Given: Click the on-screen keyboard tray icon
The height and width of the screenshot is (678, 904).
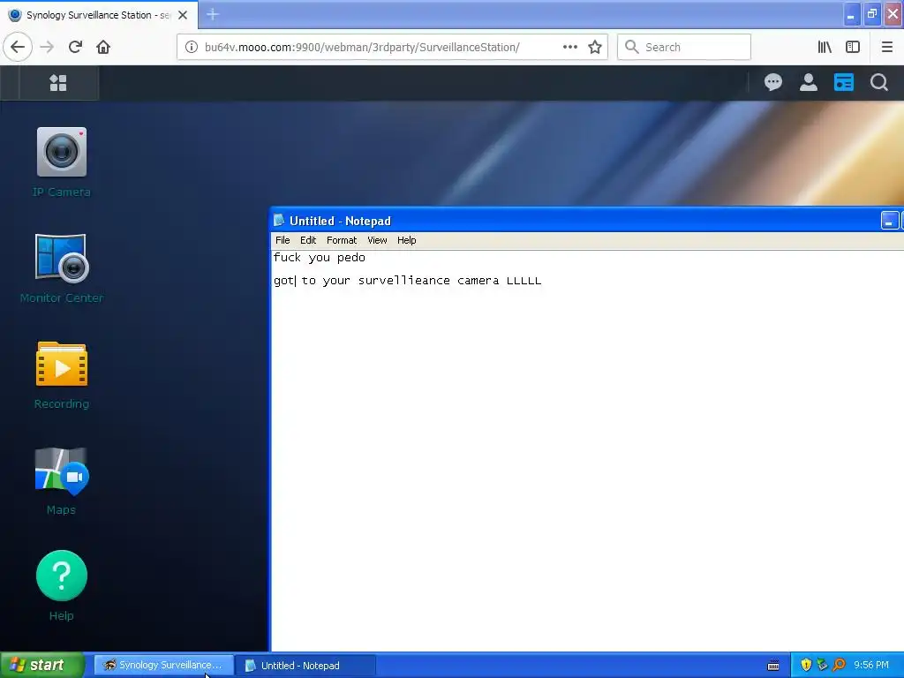Looking at the screenshot, I should pos(773,666).
